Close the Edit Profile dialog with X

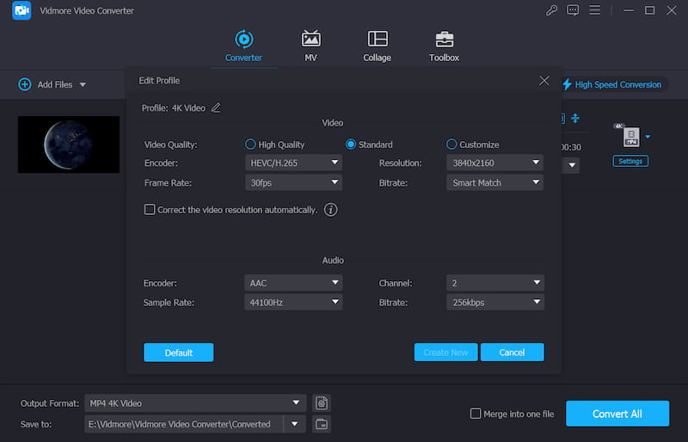[544, 80]
